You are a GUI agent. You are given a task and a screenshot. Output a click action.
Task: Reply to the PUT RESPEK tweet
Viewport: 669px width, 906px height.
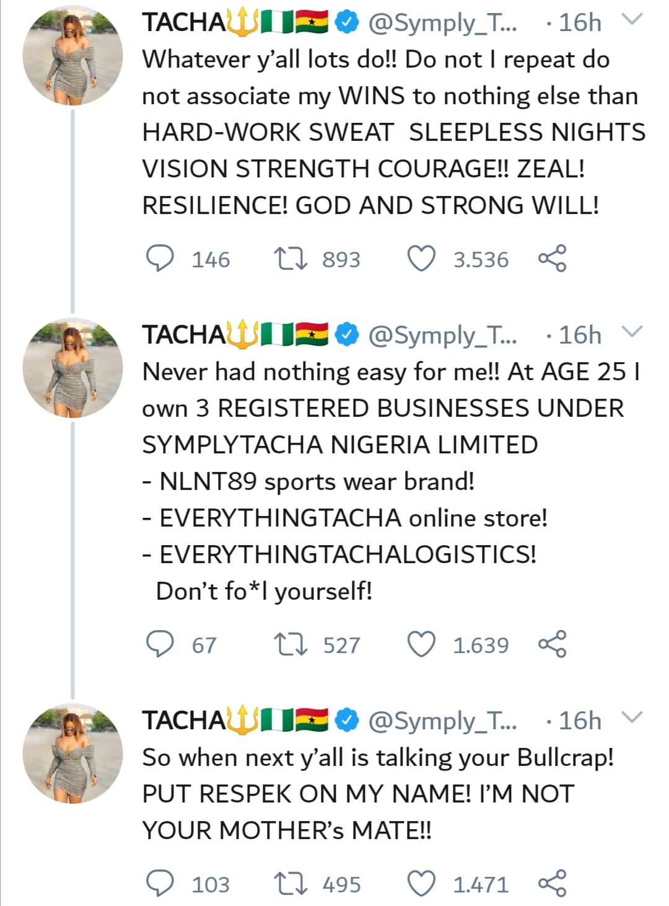point(160,884)
